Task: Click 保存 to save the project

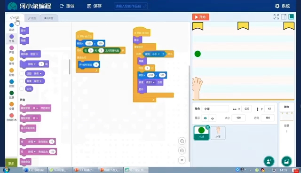Action: coord(94,6)
